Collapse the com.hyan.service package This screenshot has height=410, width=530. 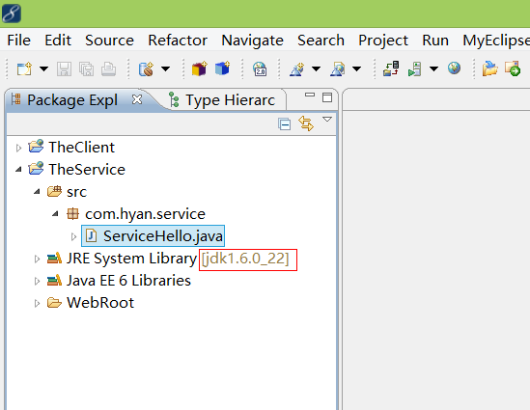click(55, 214)
